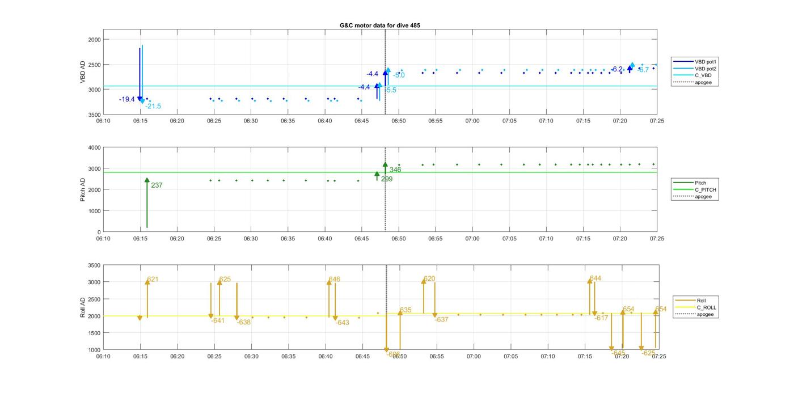
Task: Click the plot title "G&C motor data for dive 485"
Action: pos(379,26)
